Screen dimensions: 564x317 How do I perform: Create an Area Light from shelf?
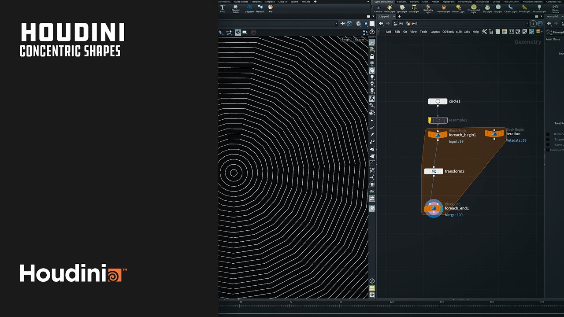[x=414, y=8]
